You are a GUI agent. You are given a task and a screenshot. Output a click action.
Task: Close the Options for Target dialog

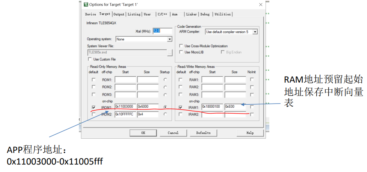click(260, 4)
